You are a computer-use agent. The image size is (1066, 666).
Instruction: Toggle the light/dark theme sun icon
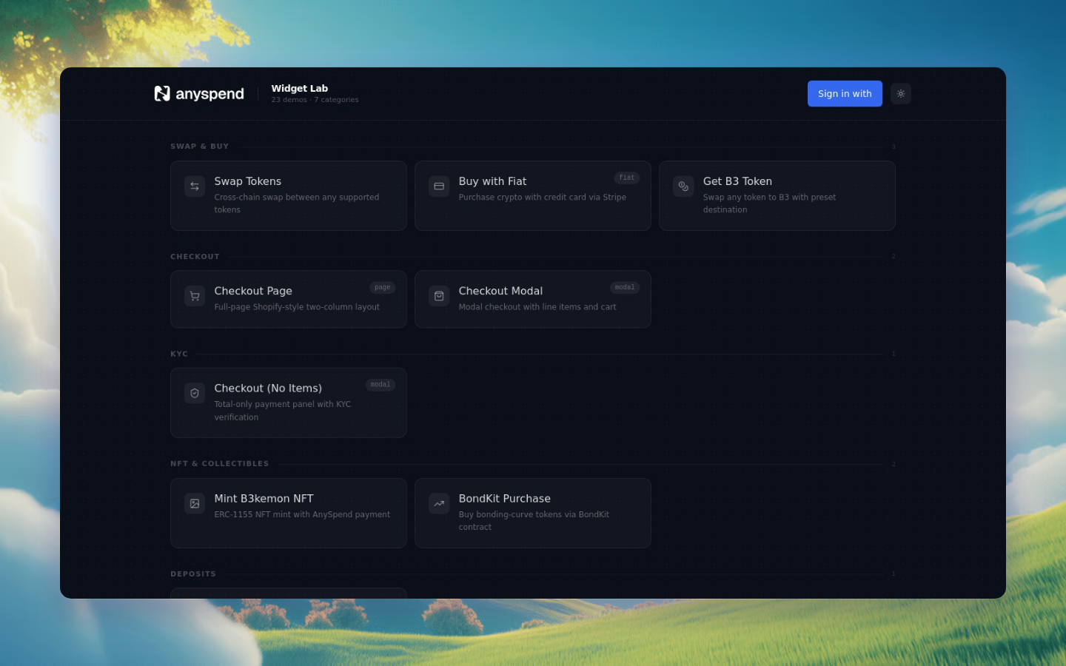pos(901,94)
